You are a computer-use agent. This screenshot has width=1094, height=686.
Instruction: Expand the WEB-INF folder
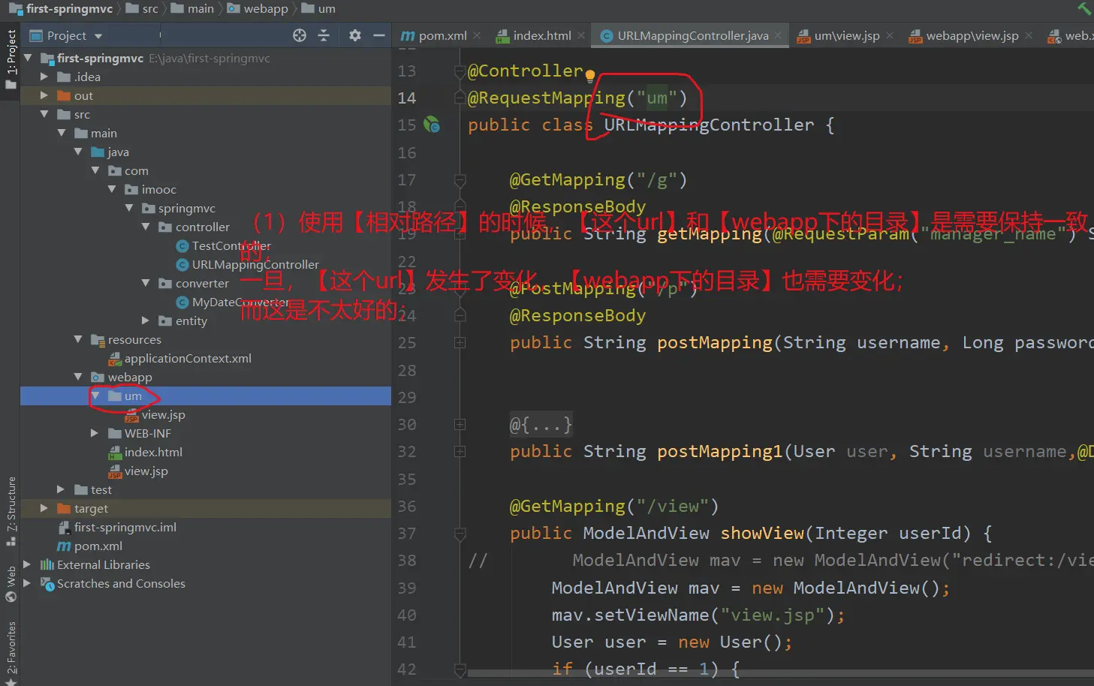tap(95, 433)
